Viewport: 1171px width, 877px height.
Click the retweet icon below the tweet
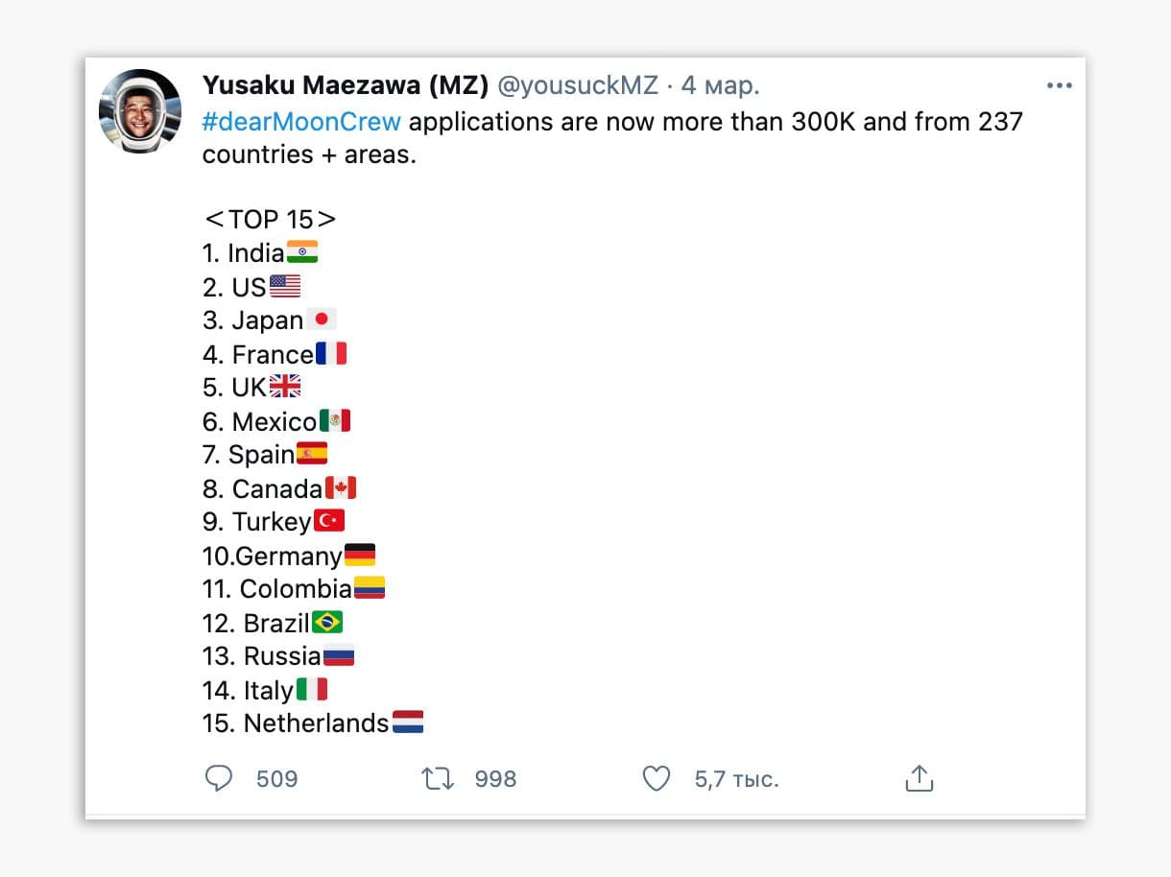tap(438, 779)
